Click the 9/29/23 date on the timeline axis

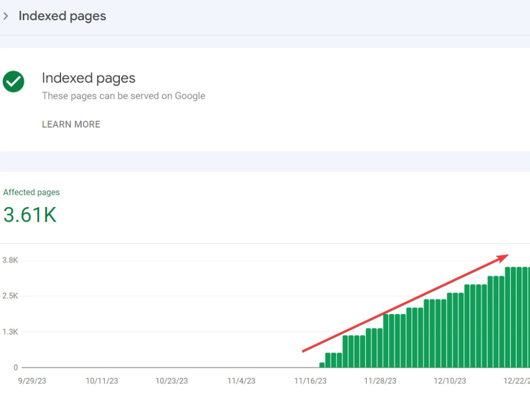[32, 381]
